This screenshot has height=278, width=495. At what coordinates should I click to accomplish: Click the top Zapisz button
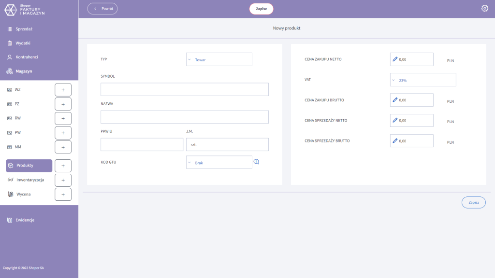point(261,9)
